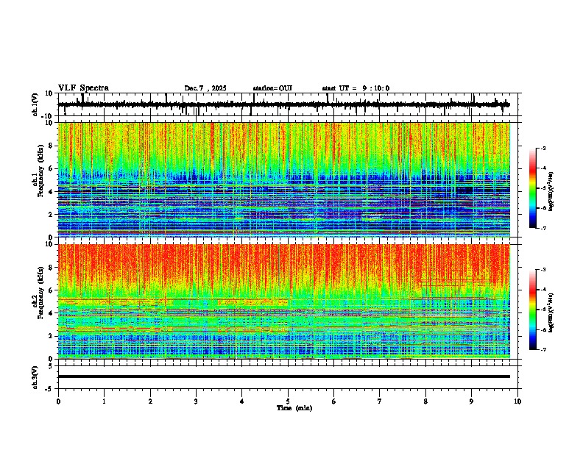Image resolution: width=583 pixels, height=450 pixels.
Task: Click the -3 label on ch.2 color bar
Action: (x=543, y=270)
